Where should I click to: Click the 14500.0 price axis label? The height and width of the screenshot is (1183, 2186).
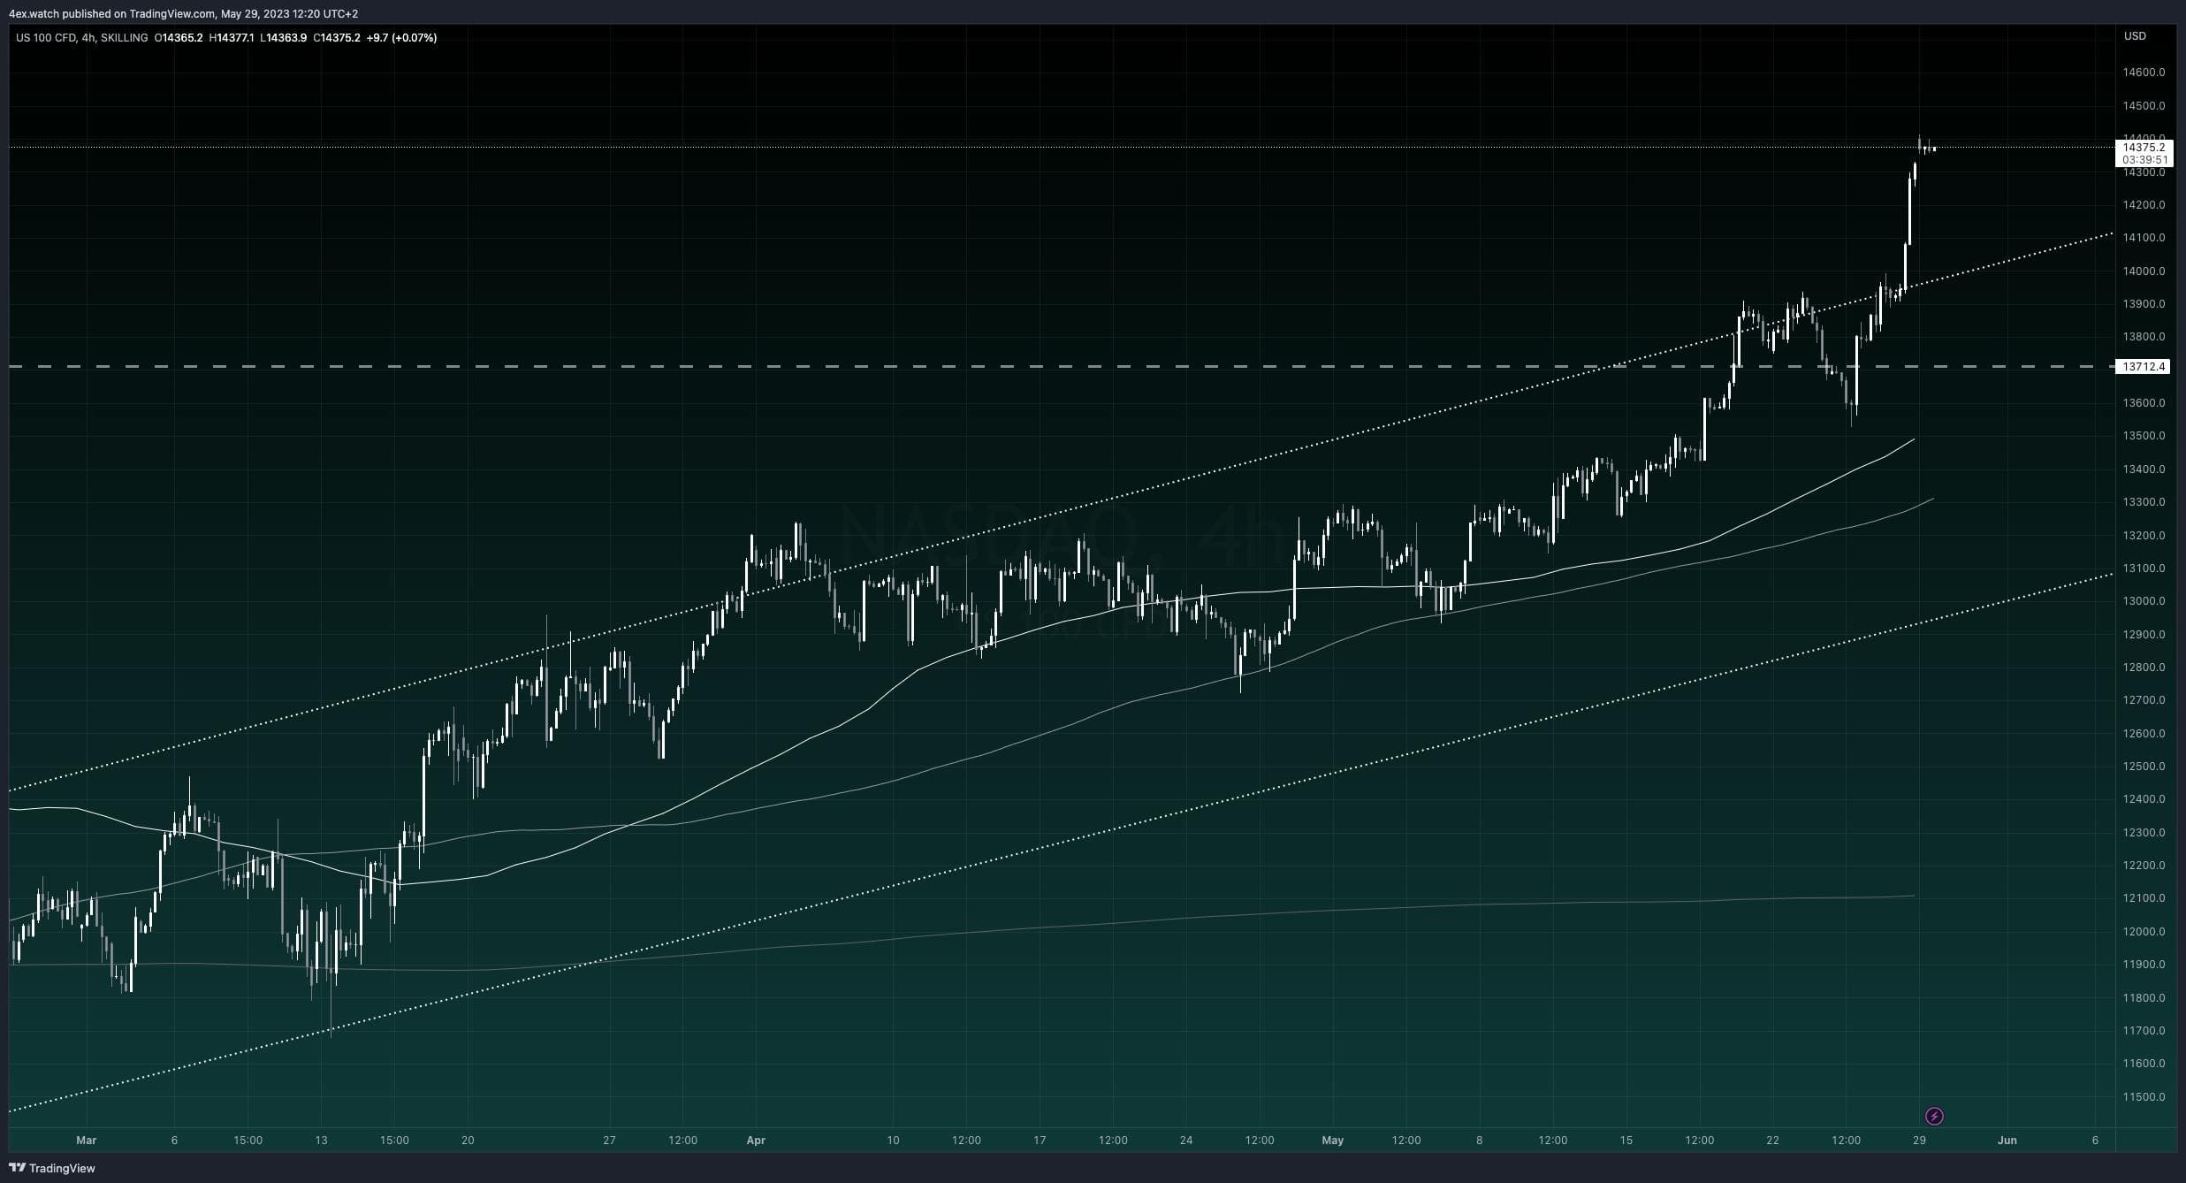[2144, 106]
